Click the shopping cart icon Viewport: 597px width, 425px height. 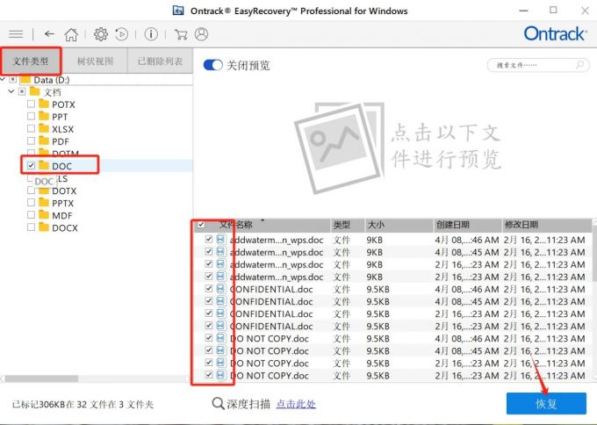coord(181,34)
